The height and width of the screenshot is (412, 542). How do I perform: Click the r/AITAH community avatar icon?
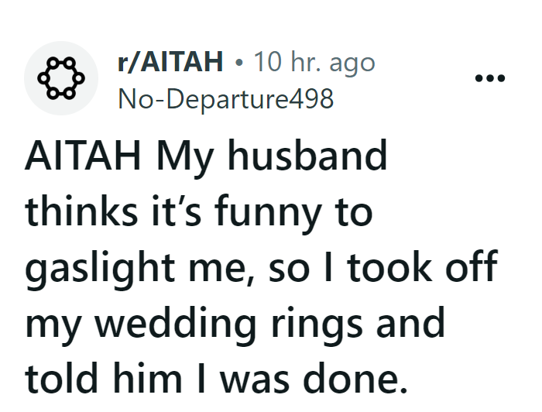(60, 78)
